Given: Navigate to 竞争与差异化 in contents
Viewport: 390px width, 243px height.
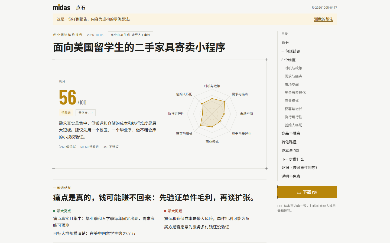Looking at the screenshot, I should click(295, 93).
